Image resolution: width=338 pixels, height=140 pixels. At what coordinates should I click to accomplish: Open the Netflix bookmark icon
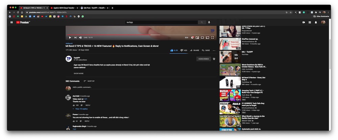[67, 16]
